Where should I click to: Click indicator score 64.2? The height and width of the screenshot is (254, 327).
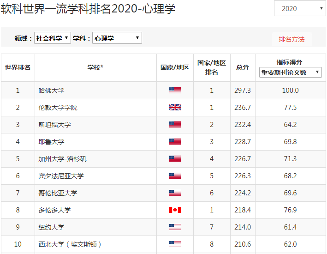(290, 125)
